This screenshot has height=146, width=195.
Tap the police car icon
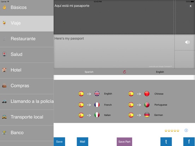pos(4,102)
